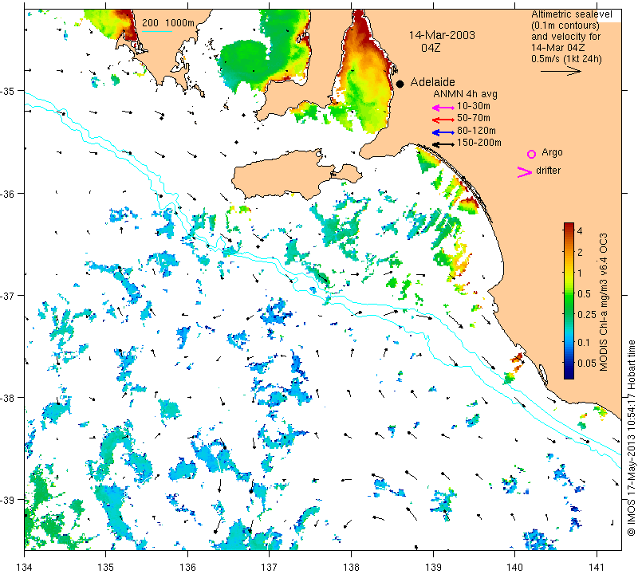Click the black Adelaide city marker dot
Image resolution: width=638 pixels, height=574 pixels.
[x=400, y=84]
